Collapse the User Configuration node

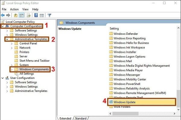tap(2, 78)
